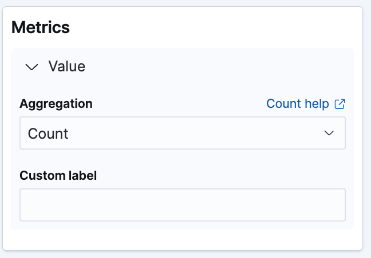
Task: Click the Metrics panel heading
Action: 41,27
